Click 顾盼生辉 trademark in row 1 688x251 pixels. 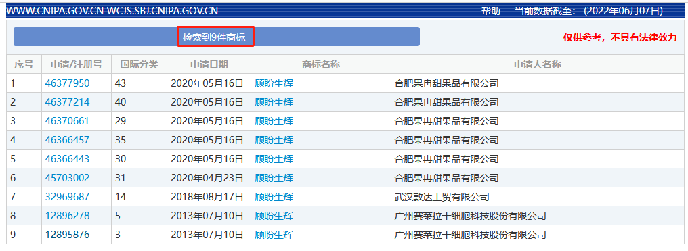[x=274, y=83]
